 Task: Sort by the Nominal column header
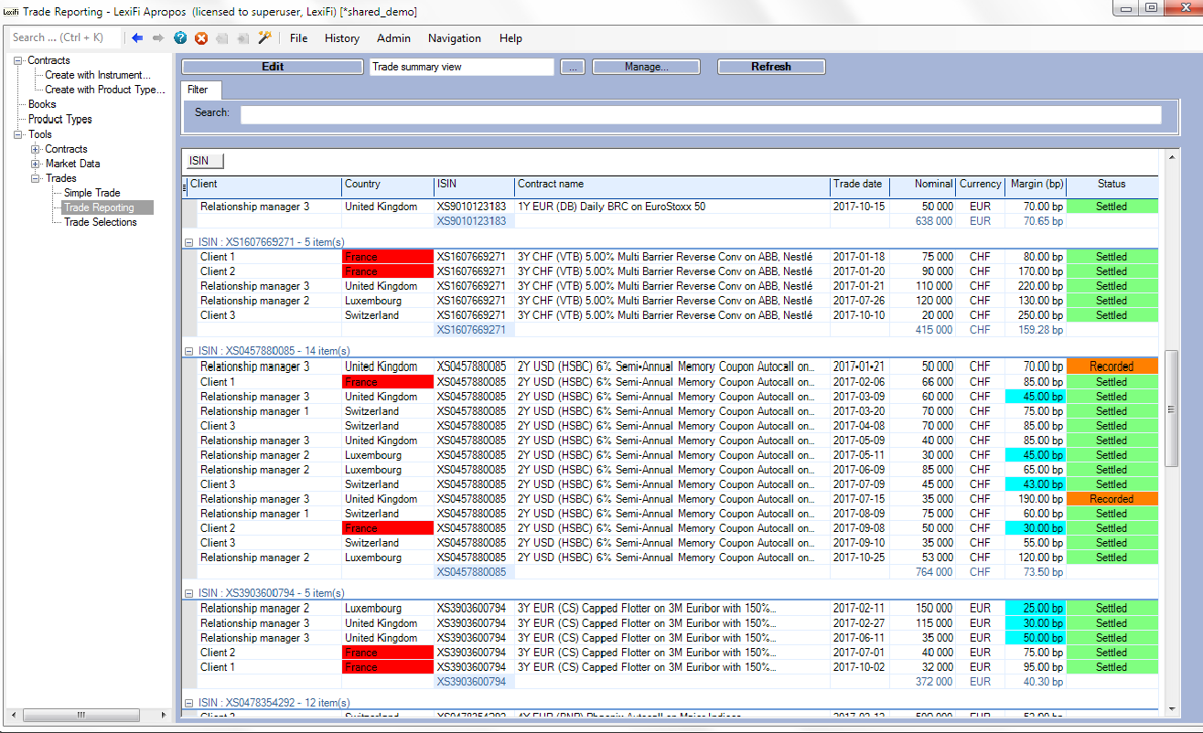coord(923,186)
